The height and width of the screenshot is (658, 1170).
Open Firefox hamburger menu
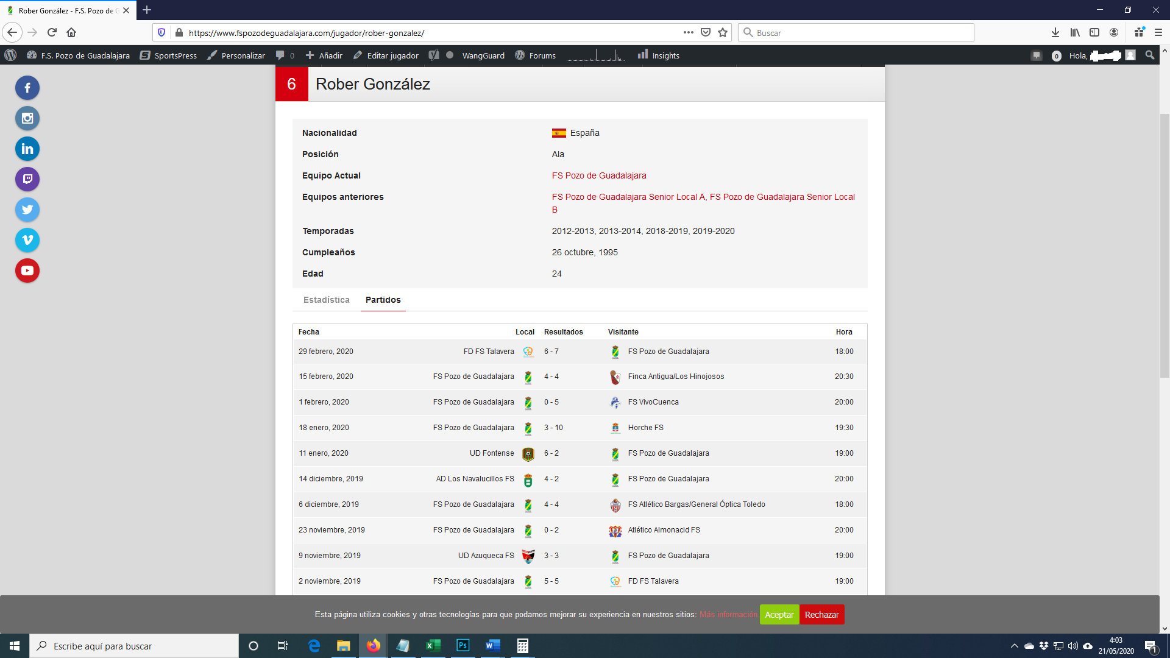(1158, 32)
